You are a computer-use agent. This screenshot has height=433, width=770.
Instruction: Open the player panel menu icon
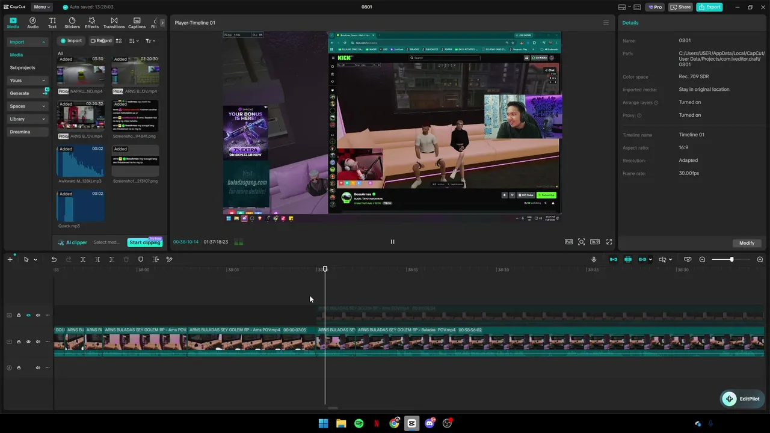[x=606, y=23]
